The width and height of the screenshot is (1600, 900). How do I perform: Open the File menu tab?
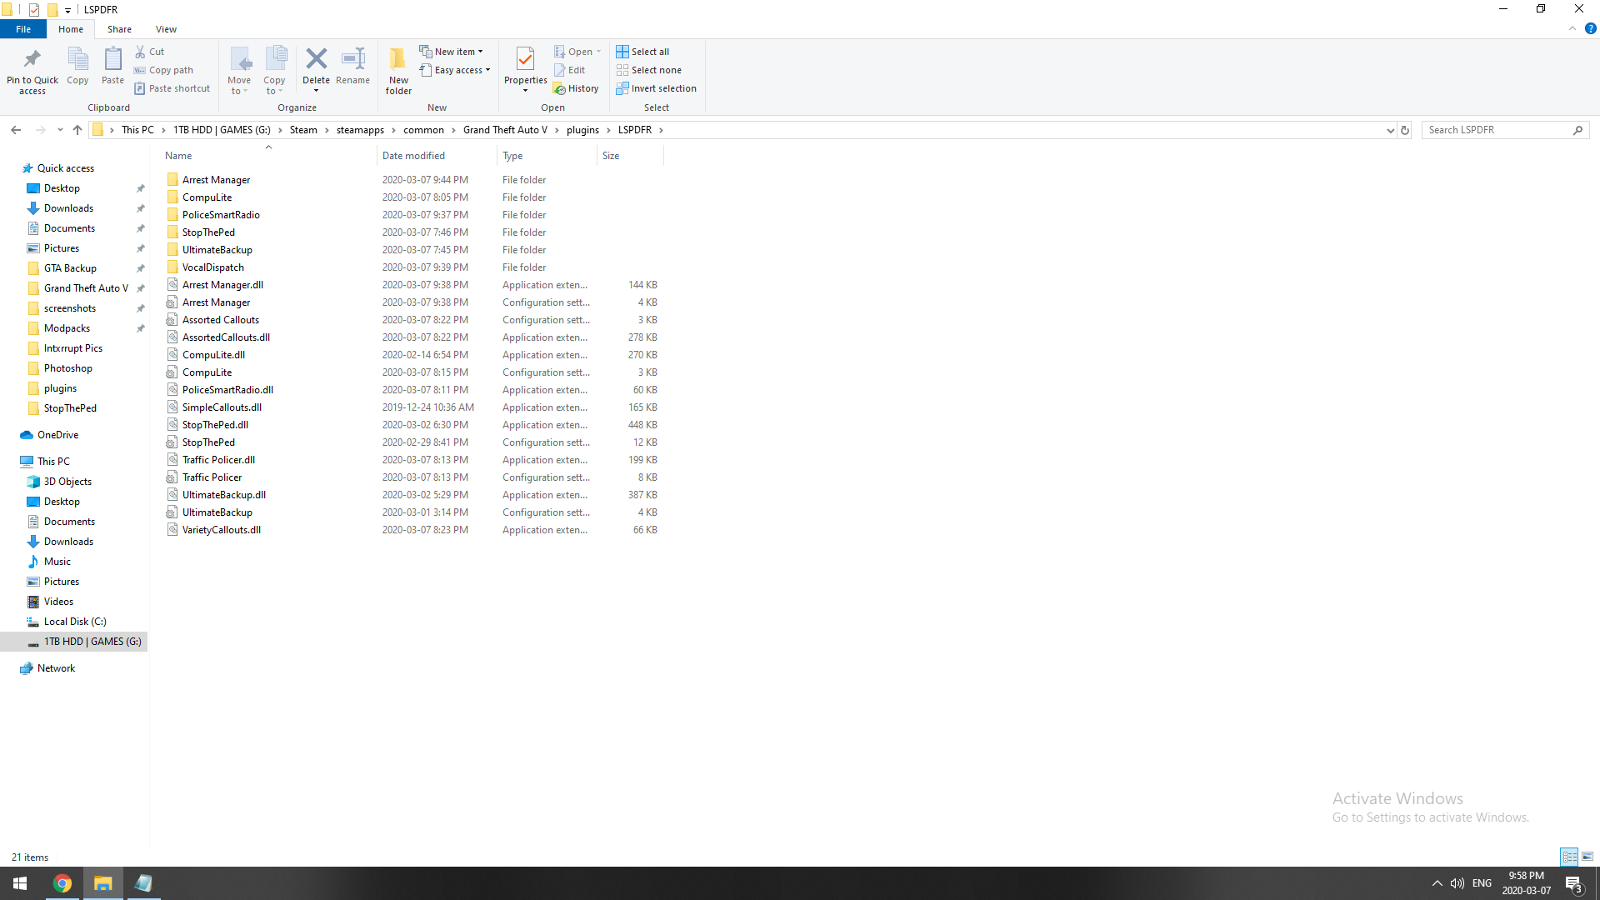[23, 29]
